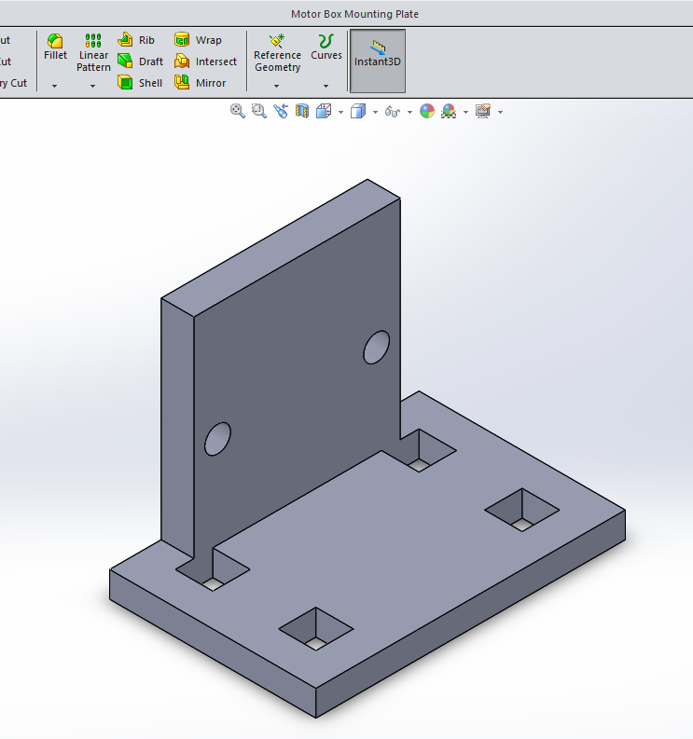Expand the View Orientation dropdown arrow
Viewport: 693px width, 739px height.
[x=340, y=112]
